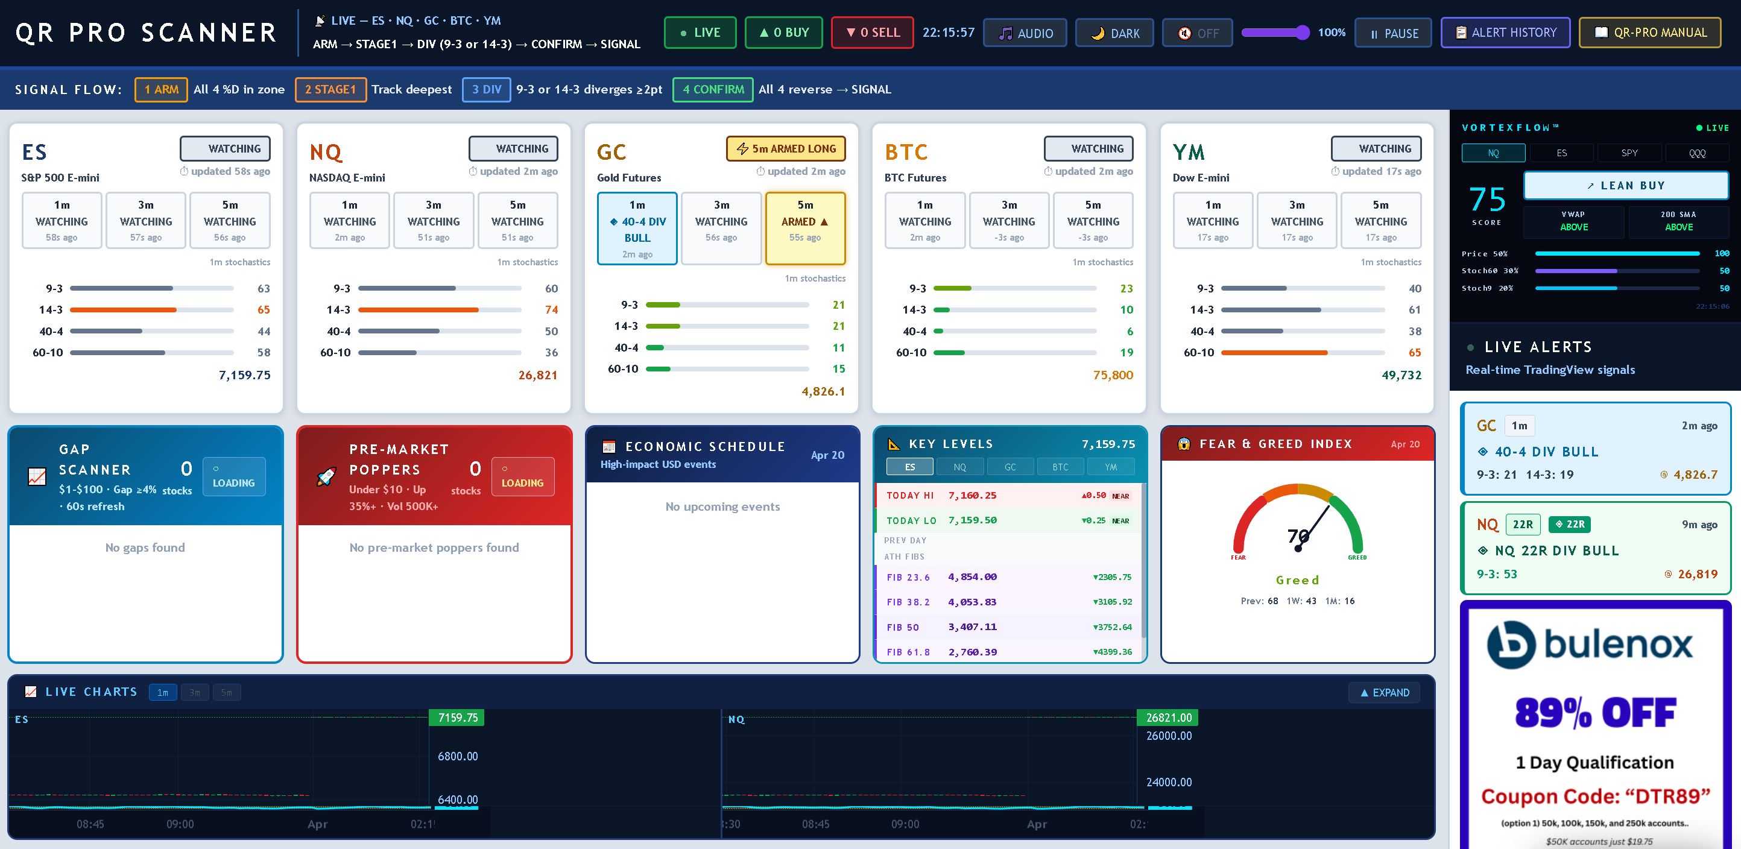
Task: Click the 3 DIV signal flow badge
Action: [487, 89]
